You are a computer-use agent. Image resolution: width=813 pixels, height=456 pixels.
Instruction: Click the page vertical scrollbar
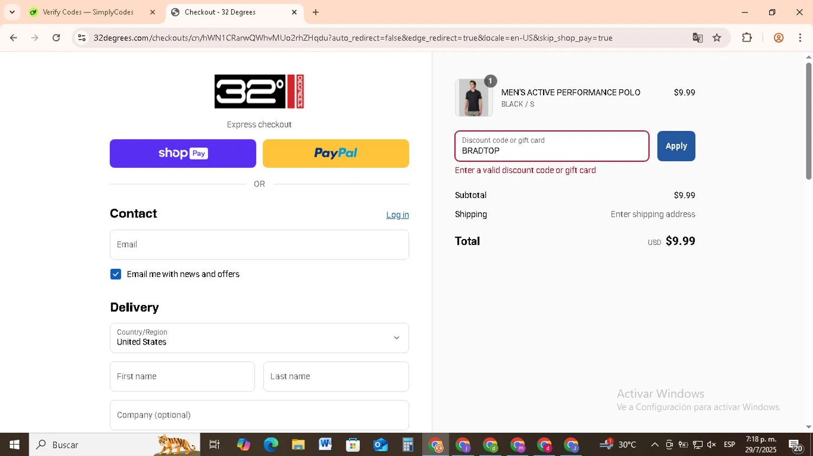809,121
